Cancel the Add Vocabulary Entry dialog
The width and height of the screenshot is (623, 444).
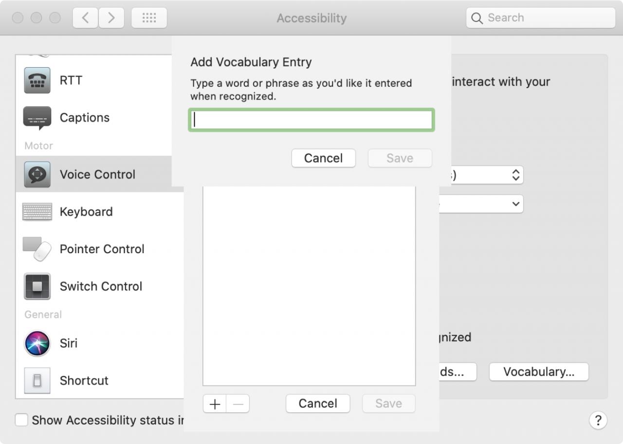[x=324, y=158]
